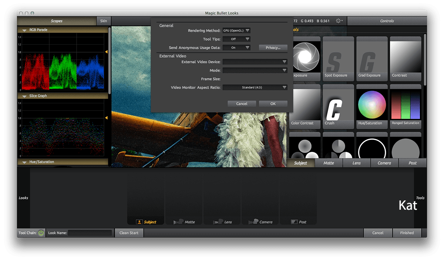Click the Tools panel vertical scrollbar
444x260 pixels.
pos(425,60)
